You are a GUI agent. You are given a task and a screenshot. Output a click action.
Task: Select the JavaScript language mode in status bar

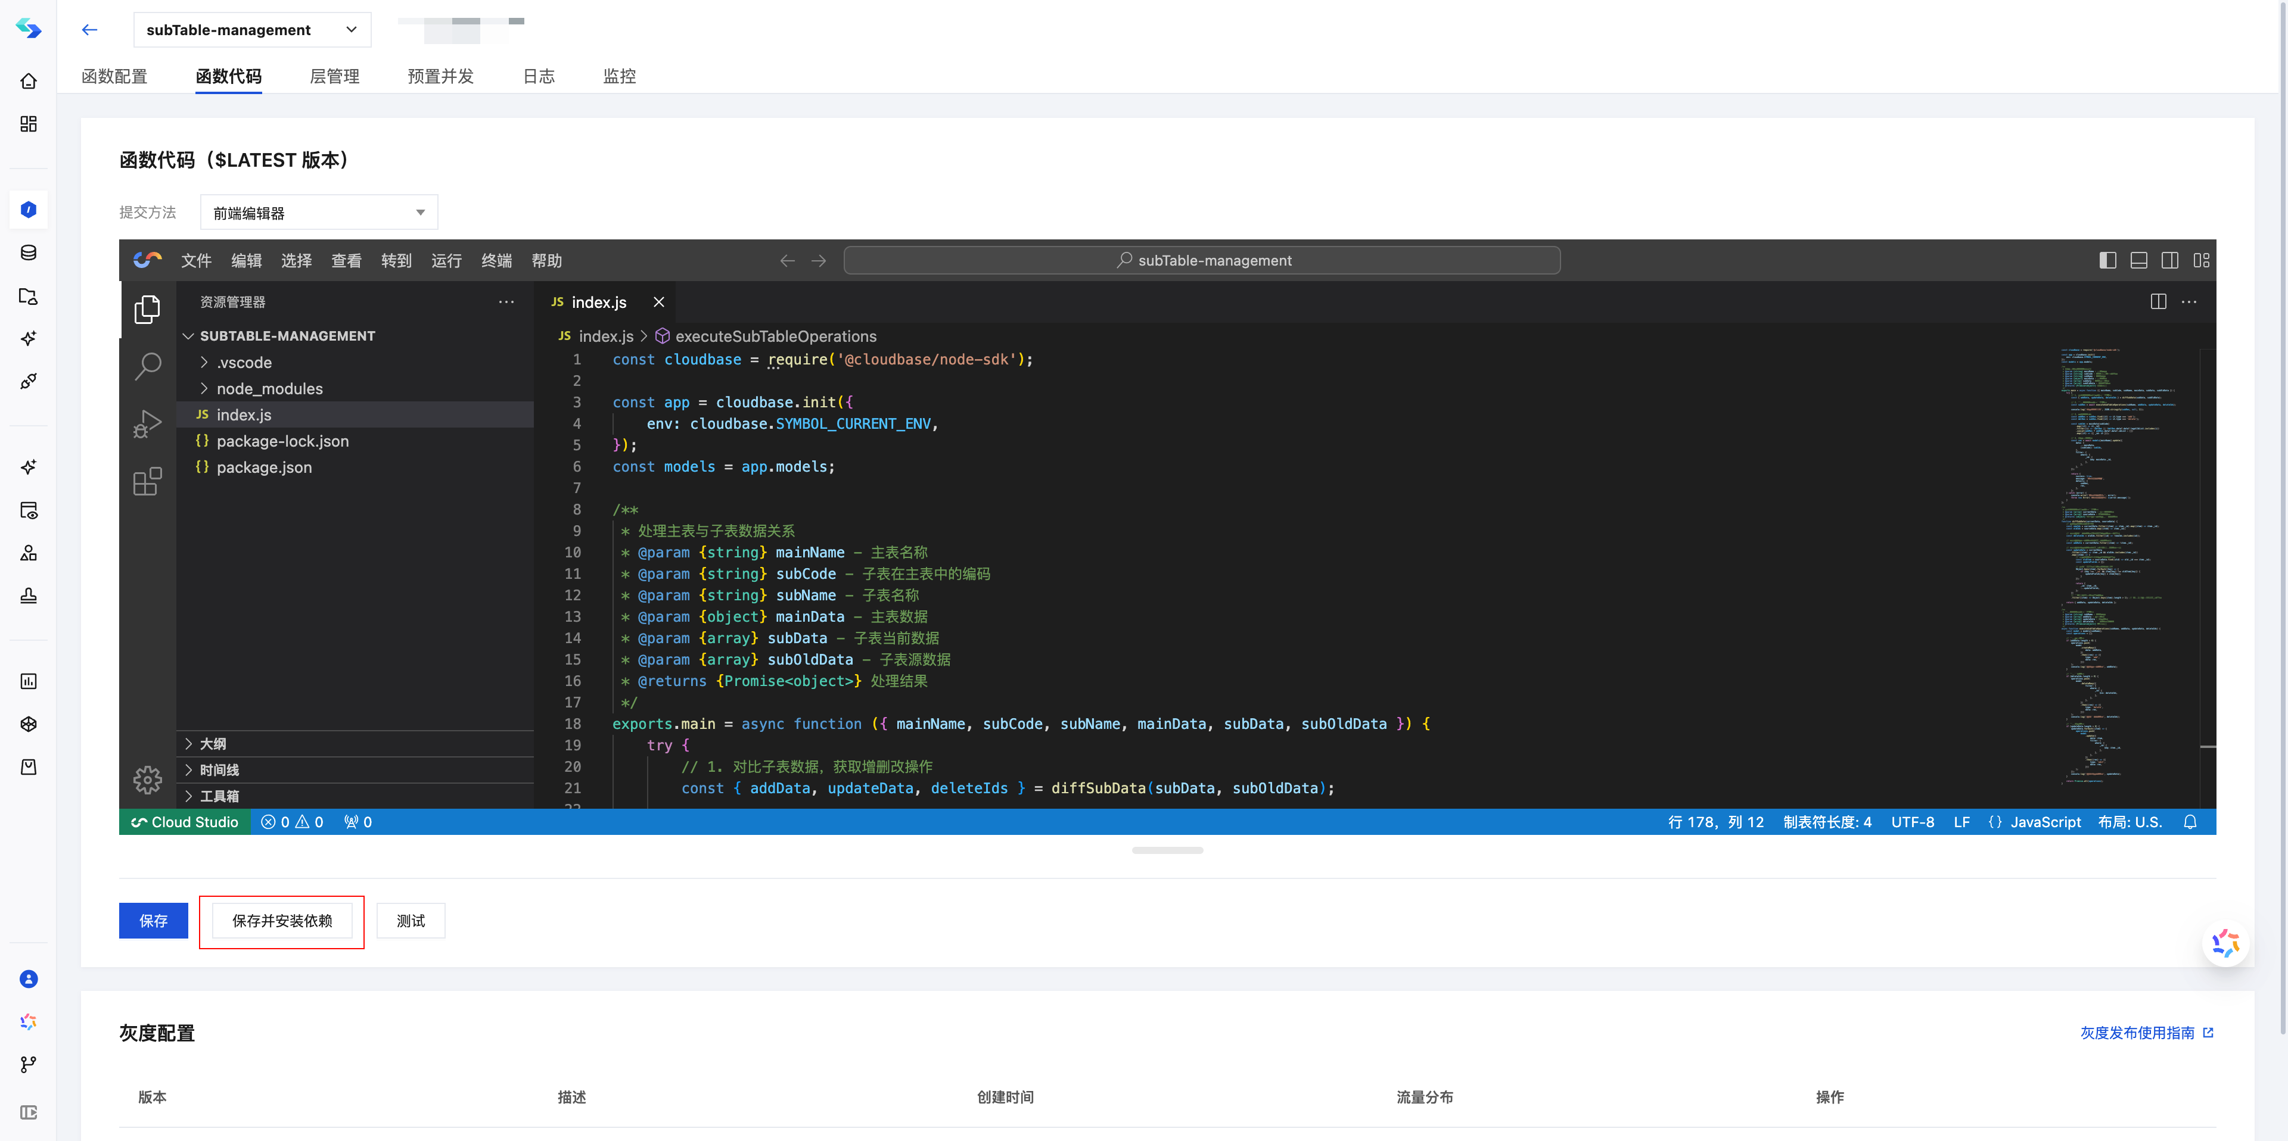(2045, 822)
